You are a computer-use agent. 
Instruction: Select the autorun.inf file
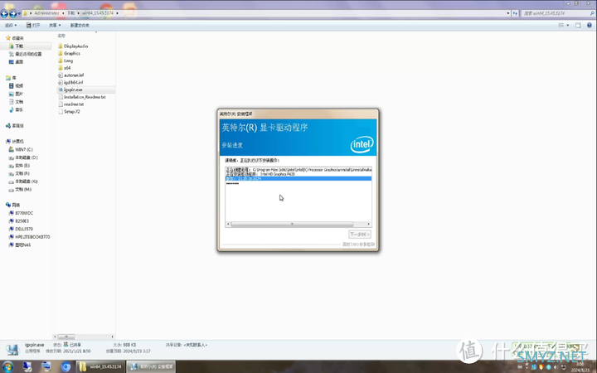pyautogui.click(x=70, y=75)
